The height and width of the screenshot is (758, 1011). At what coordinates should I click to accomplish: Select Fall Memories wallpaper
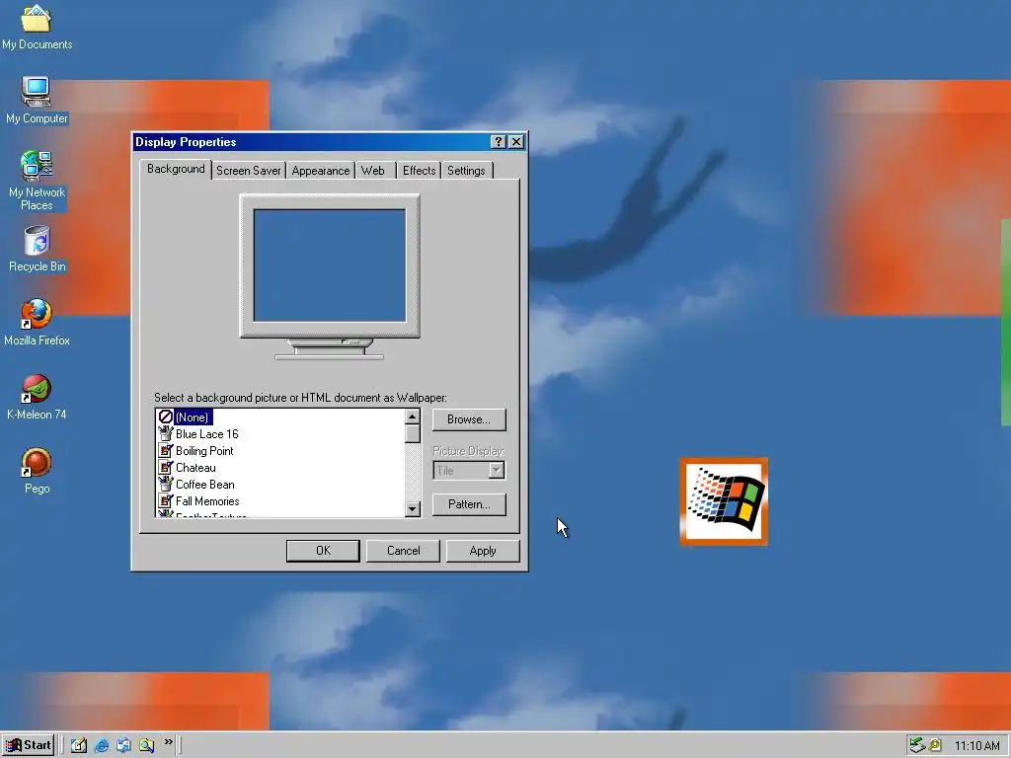207,500
